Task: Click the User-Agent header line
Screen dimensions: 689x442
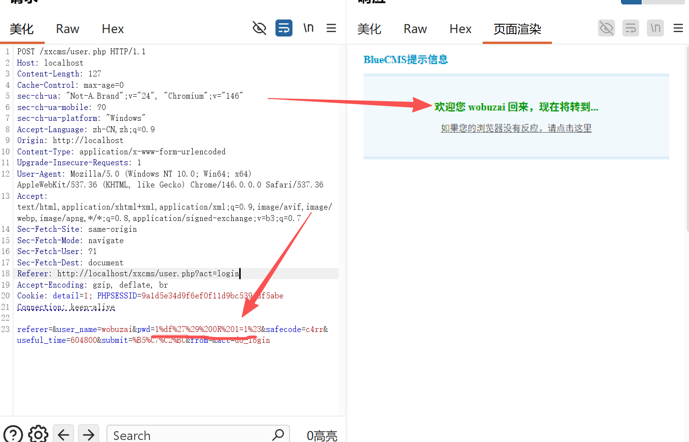Action: (x=170, y=180)
